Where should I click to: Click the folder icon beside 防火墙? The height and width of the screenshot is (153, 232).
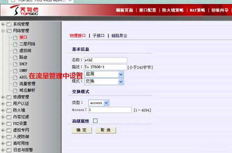coord(9,110)
